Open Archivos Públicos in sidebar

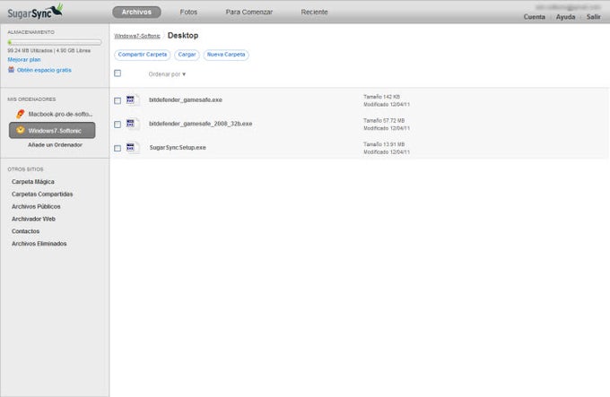pyautogui.click(x=36, y=206)
